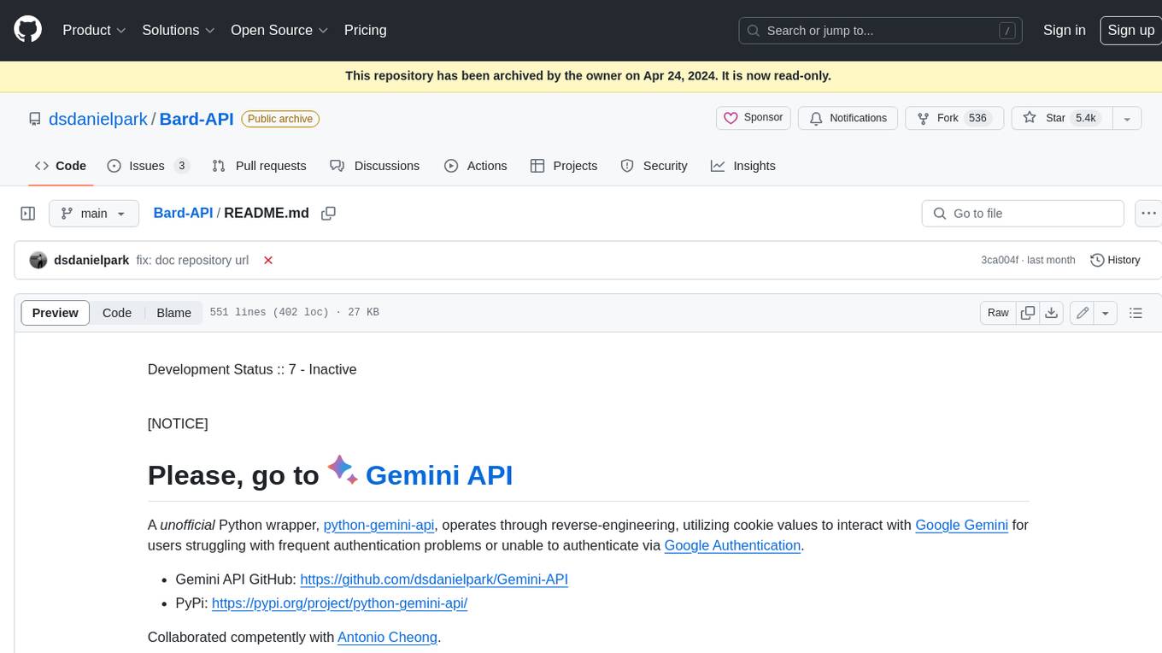Focus the Go to file field
The image size is (1162, 653).
(1023, 214)
